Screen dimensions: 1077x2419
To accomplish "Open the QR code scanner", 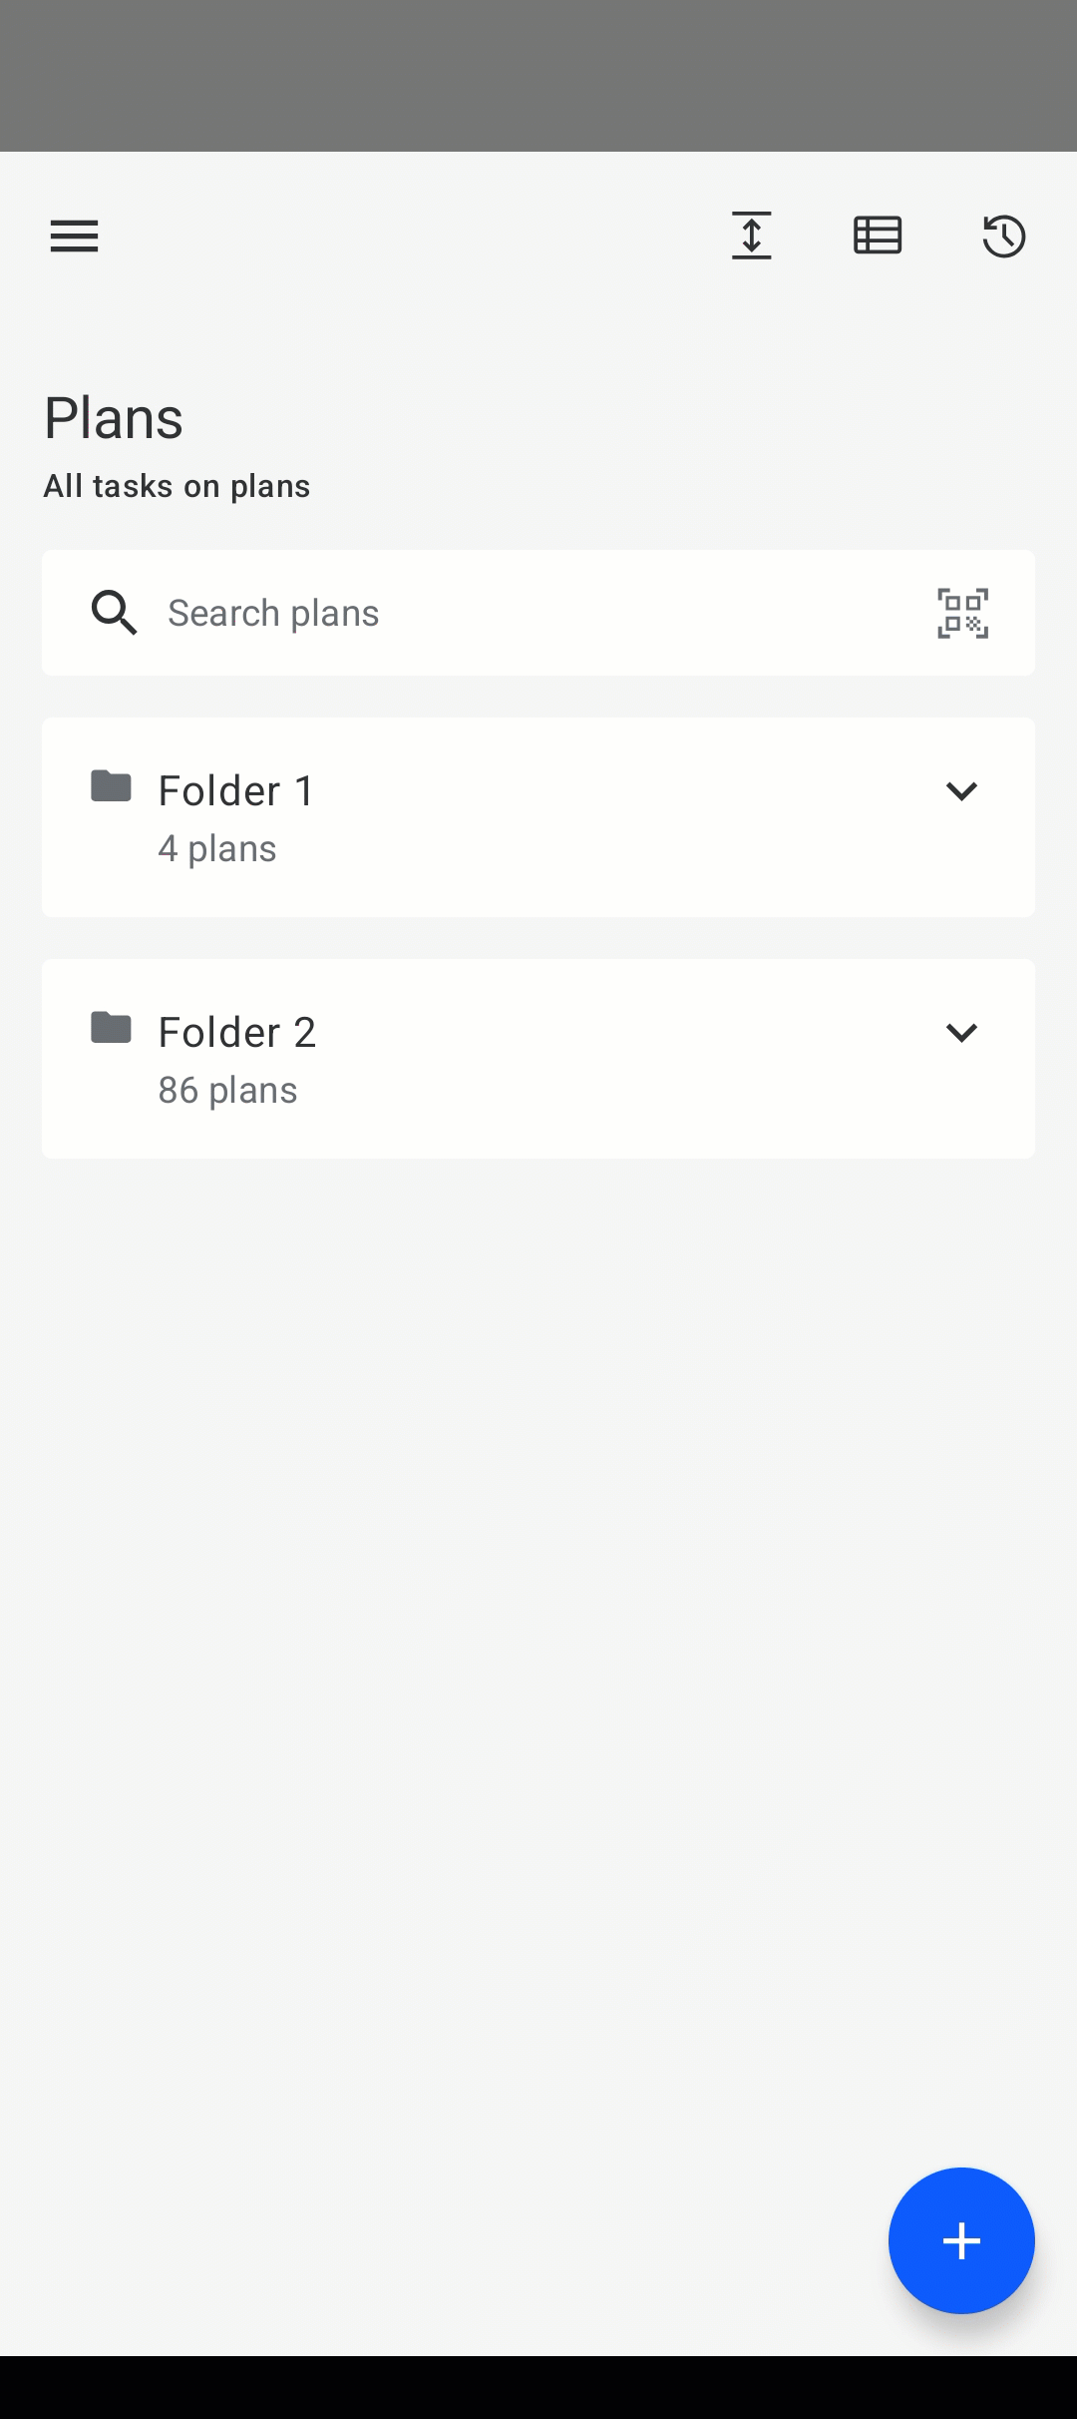I will coord(962,613).
